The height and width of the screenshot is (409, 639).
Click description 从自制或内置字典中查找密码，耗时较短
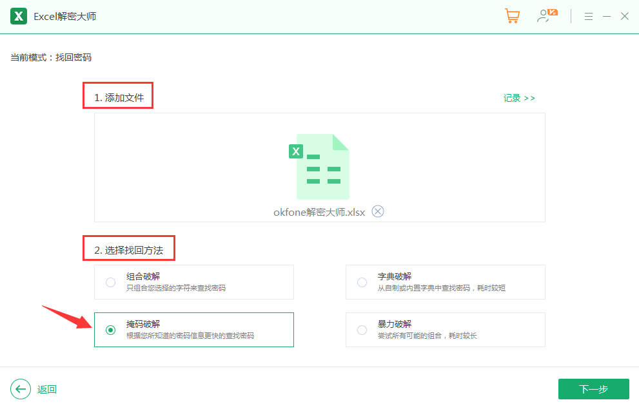pos(441,288)
